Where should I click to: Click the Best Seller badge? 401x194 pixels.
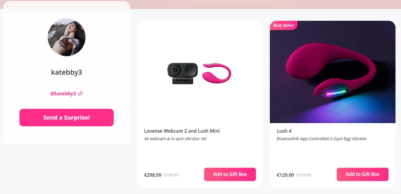pos(284,25)
